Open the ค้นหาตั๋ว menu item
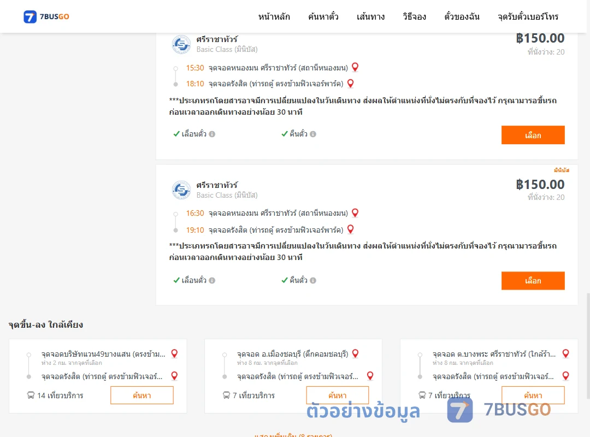The image size is (590, 437). tap(323, 16)
